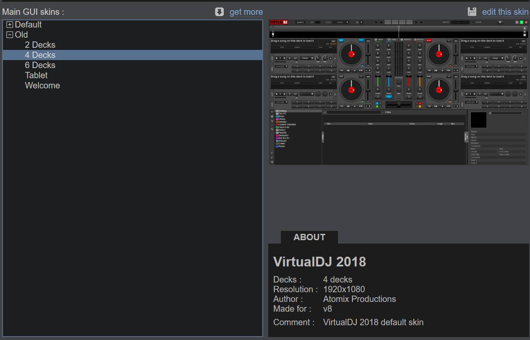Click the Old folder label
Viewport: 530px width, 340px height.
(x=22, y=35)
